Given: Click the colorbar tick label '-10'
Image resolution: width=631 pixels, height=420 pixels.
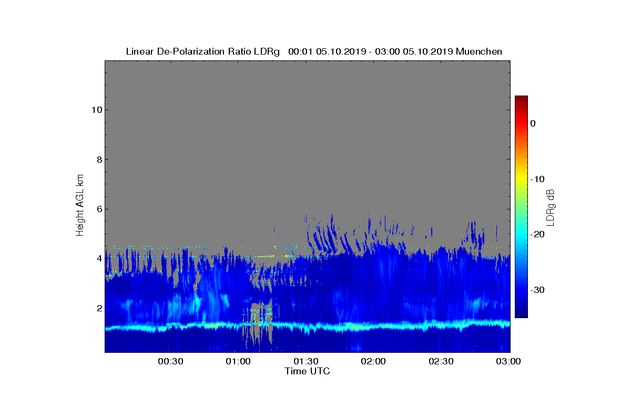Looking at the screenshot, I should (x=536, y=179).
